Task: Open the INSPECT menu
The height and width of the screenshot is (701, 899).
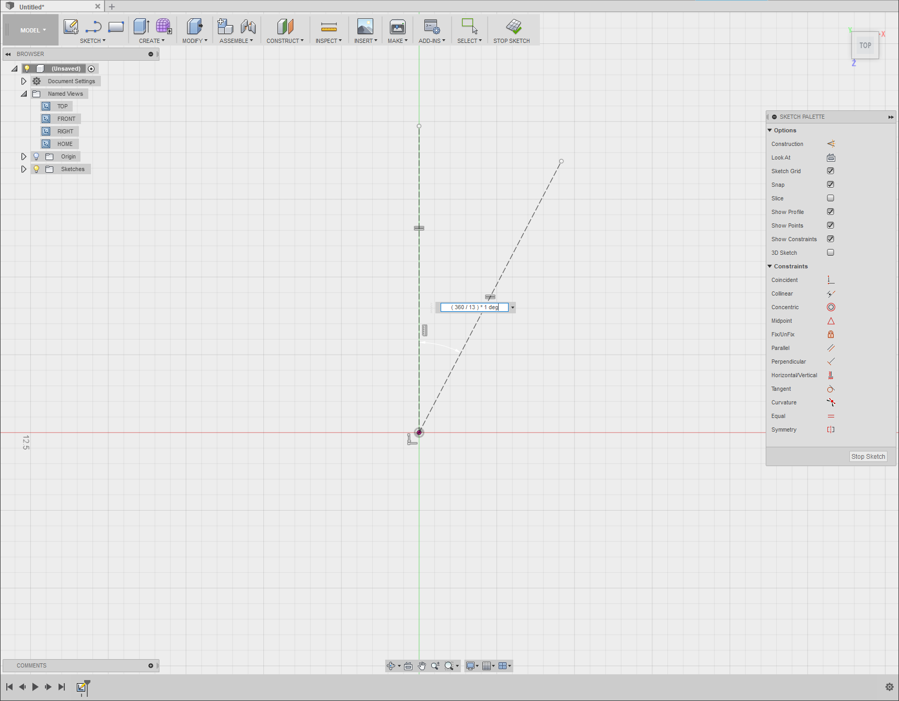Action: pyautogui.click(x=329, y=41)
